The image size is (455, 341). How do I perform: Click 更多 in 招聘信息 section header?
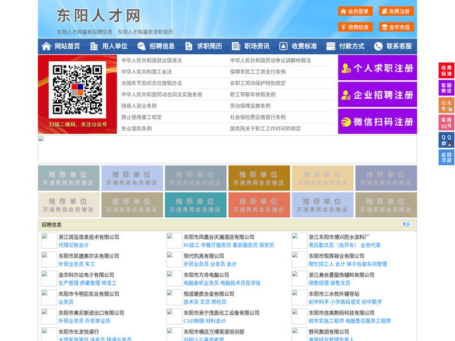[407, 224]
